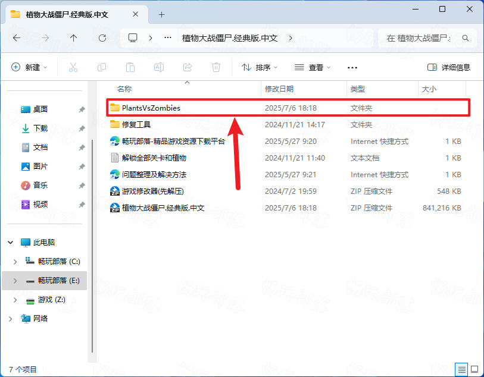484x377 pixels.
Task: Expand the 游戏 (Z:) drive
Action: click(15, 300)
